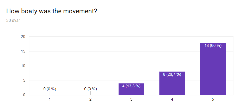Click the '8 (26,7 %)' data label
The width and height of the screenshot is (240, 110).
(x=172, y=74)
